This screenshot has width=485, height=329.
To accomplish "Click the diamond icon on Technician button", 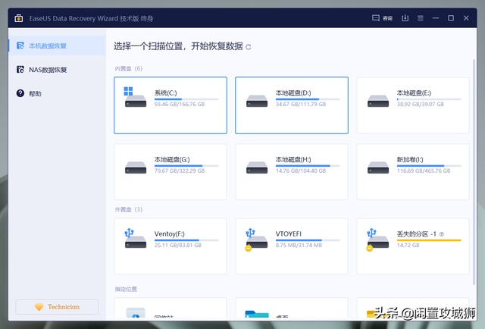I will (x=39, y=307).
